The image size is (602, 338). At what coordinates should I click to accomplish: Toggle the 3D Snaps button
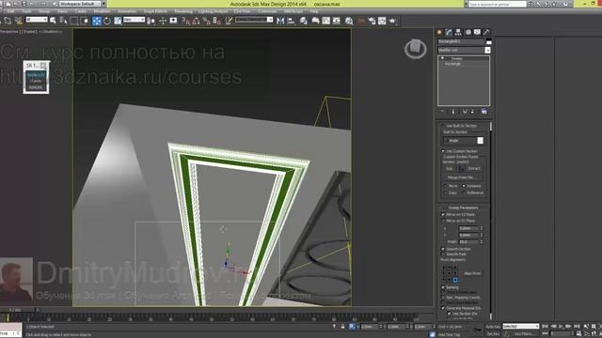(x=186, y=21)
